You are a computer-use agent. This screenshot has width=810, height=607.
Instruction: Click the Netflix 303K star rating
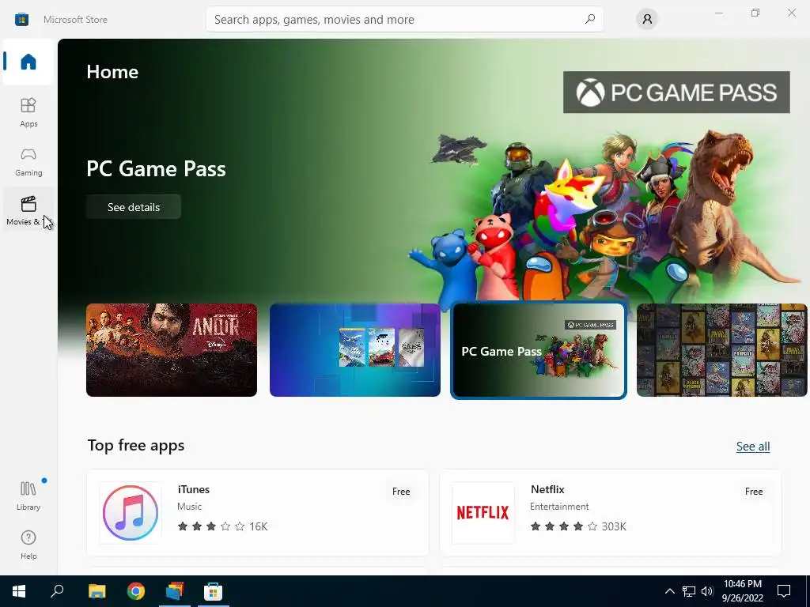pyautogui.click(x=577, y=526)
